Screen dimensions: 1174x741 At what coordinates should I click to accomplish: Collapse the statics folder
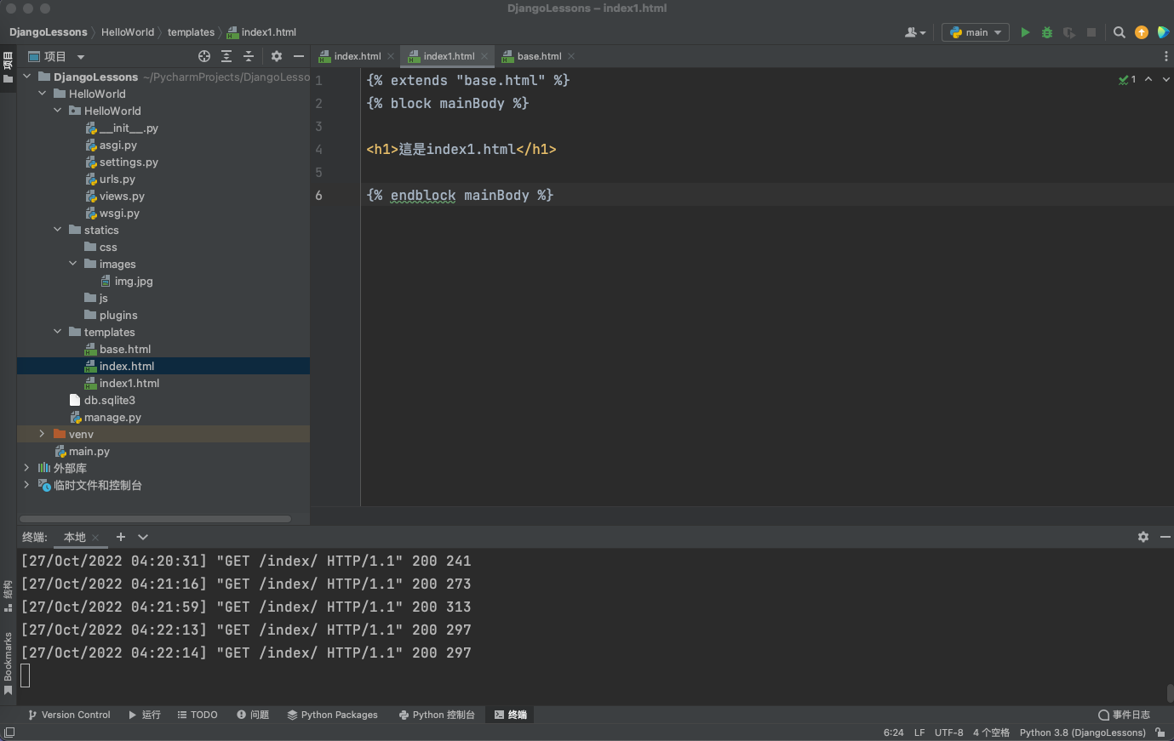point(58,230)
